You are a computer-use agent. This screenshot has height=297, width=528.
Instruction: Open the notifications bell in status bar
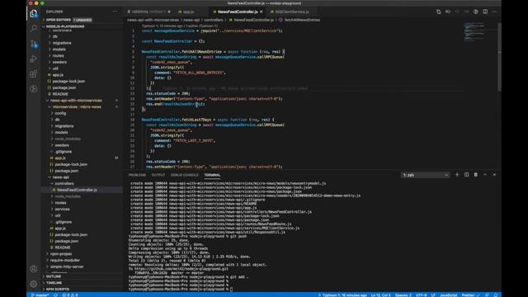tap(496, 295)
